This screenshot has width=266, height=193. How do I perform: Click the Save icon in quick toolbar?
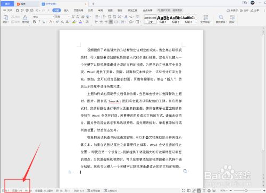coord(18,11)
